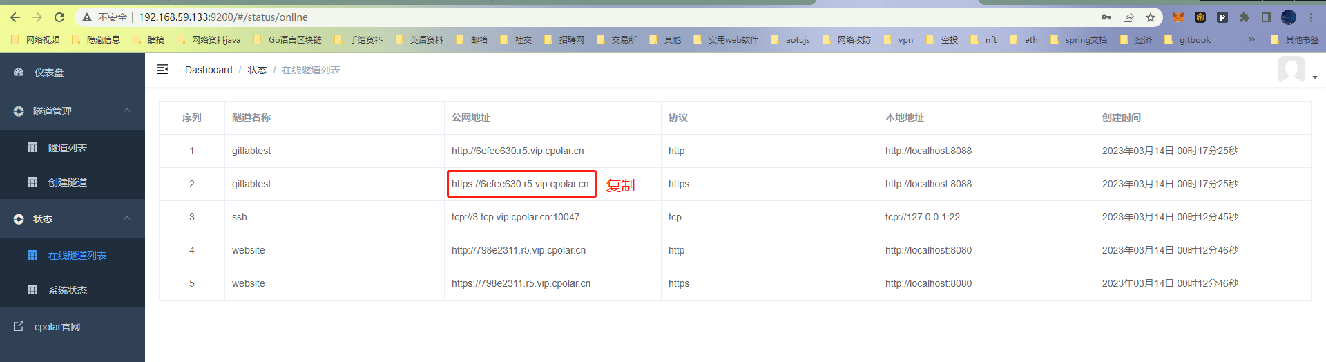Viewport: 1326px width, 362px height.
Task: Click the table icon next to 隧道列表
Action: click(32, 147)
